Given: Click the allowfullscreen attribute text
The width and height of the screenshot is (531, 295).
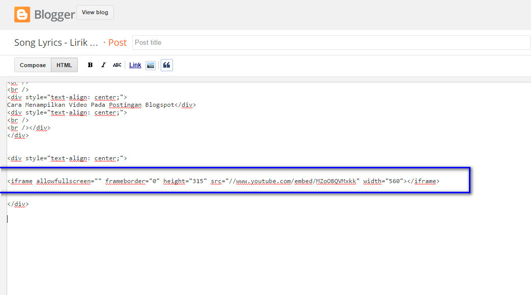Looking at the screenshot, I should 69,181.
